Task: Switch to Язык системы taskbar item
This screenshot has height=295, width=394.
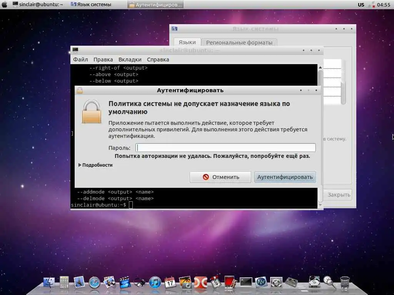Action: 91,4
